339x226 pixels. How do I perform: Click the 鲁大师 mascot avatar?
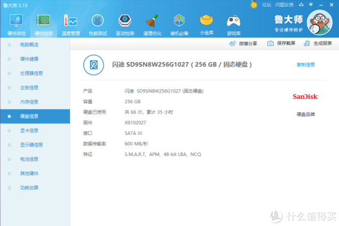click(320, 23)
